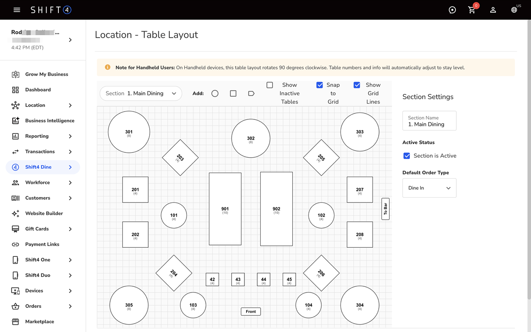The image size is (531, 332).
Task: Select square table 207
Action: point(360,190)
